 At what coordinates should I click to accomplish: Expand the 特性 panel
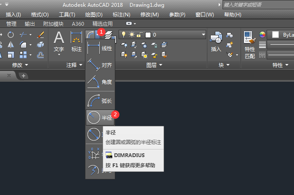(x=280, y=65)
